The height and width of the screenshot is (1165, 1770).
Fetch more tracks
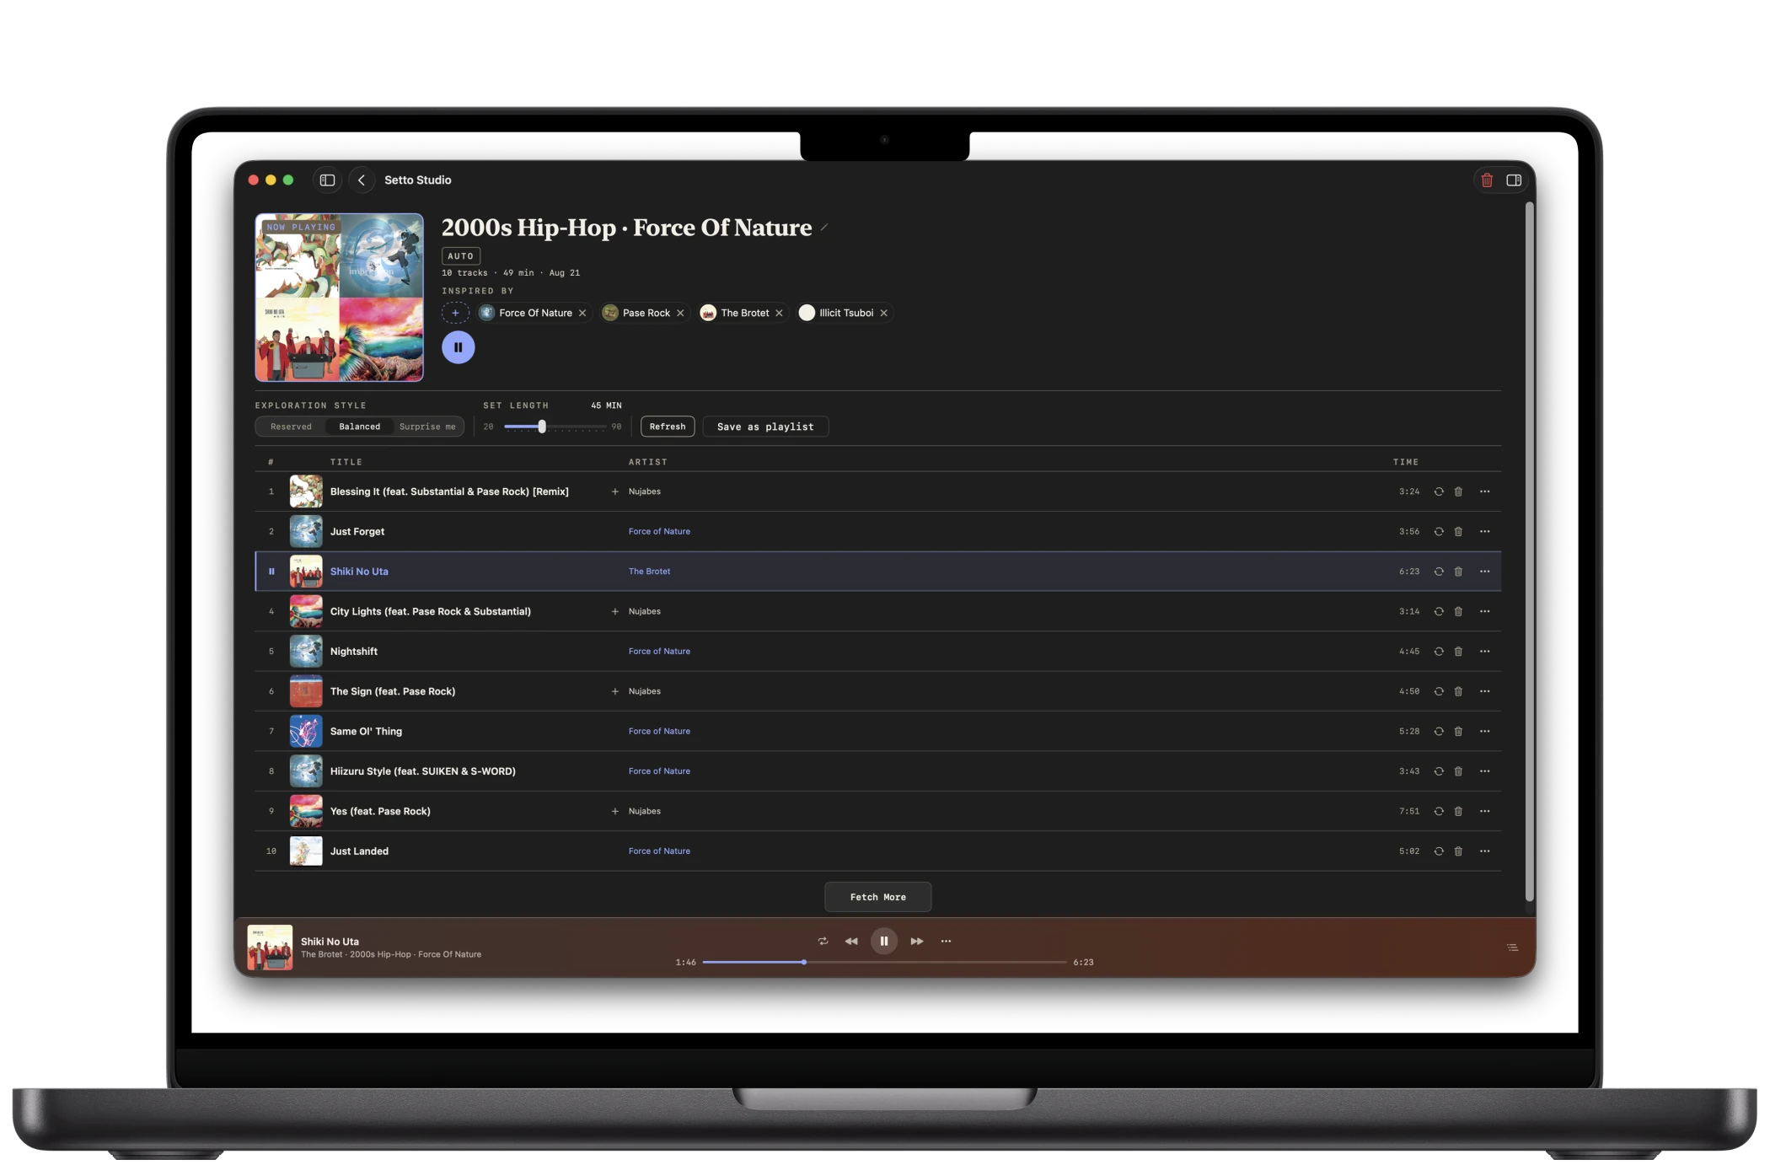click(877, 897)
